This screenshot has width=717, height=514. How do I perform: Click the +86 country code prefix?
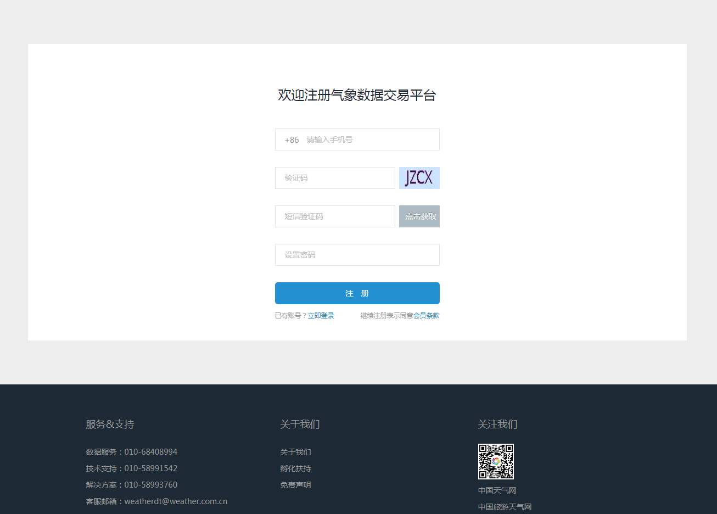292,140
